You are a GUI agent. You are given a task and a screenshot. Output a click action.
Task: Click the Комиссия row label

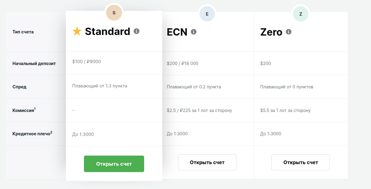23,110
